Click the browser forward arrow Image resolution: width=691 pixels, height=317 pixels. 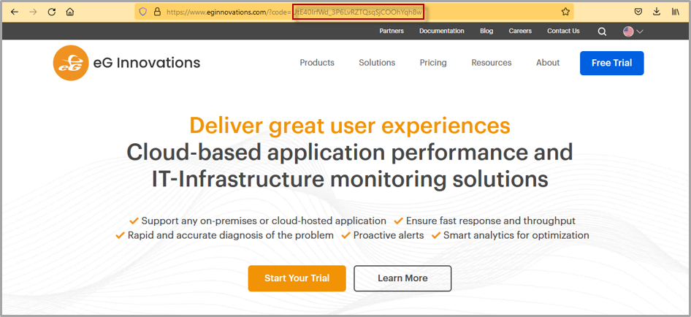pyautogui.click(x=33, y=12)
